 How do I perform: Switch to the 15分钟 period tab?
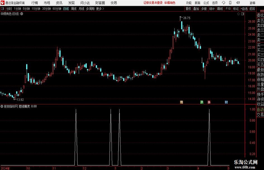pyautogui.click(x=36, y=9)
